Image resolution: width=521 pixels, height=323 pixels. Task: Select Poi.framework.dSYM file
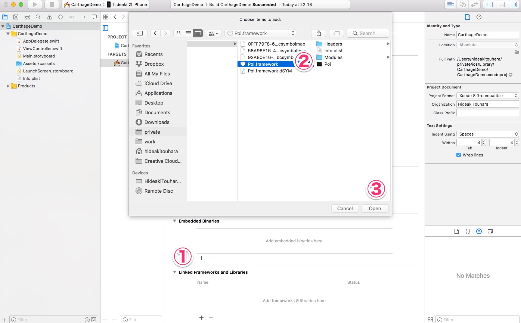(270, 71)
